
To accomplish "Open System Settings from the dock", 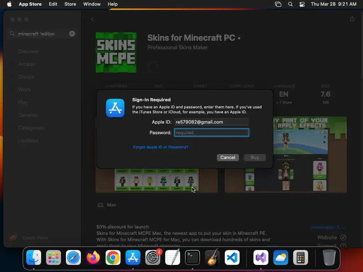I will point(153,257).
